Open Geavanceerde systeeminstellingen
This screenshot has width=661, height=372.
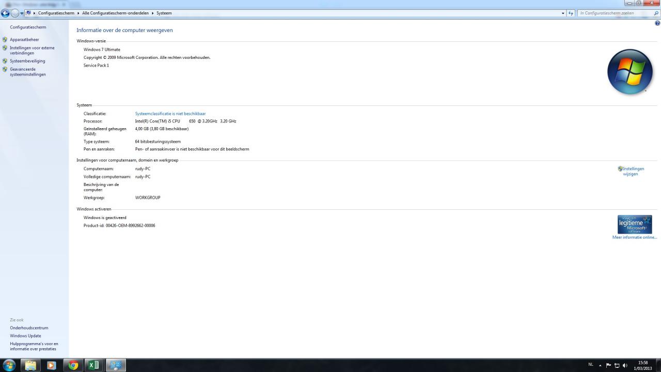pos(28,72)
